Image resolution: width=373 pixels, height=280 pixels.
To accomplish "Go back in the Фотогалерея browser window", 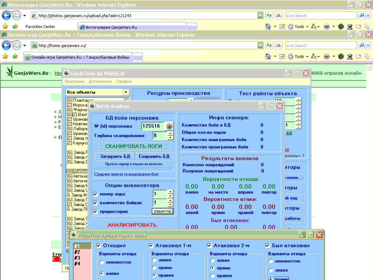I will click(x=6, y=16).
